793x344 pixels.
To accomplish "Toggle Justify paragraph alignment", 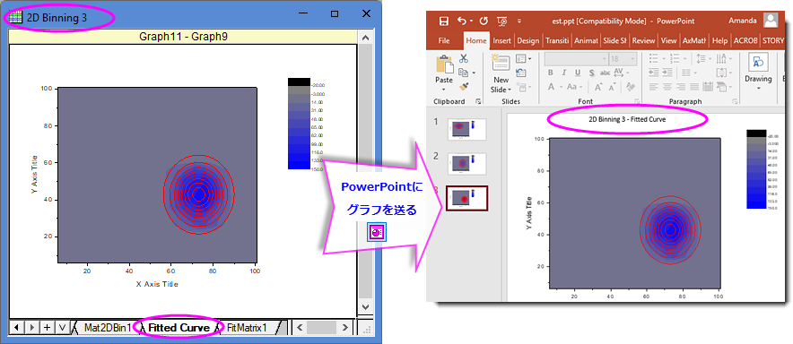I will pos(694,87).
